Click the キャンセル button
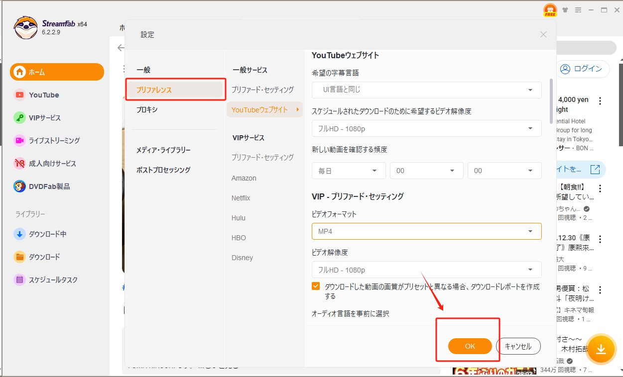The height and width of the screenshot is (377, 623). tap(518, 346)
